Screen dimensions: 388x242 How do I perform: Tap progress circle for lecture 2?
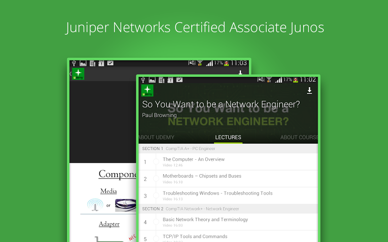pos(156,179)
